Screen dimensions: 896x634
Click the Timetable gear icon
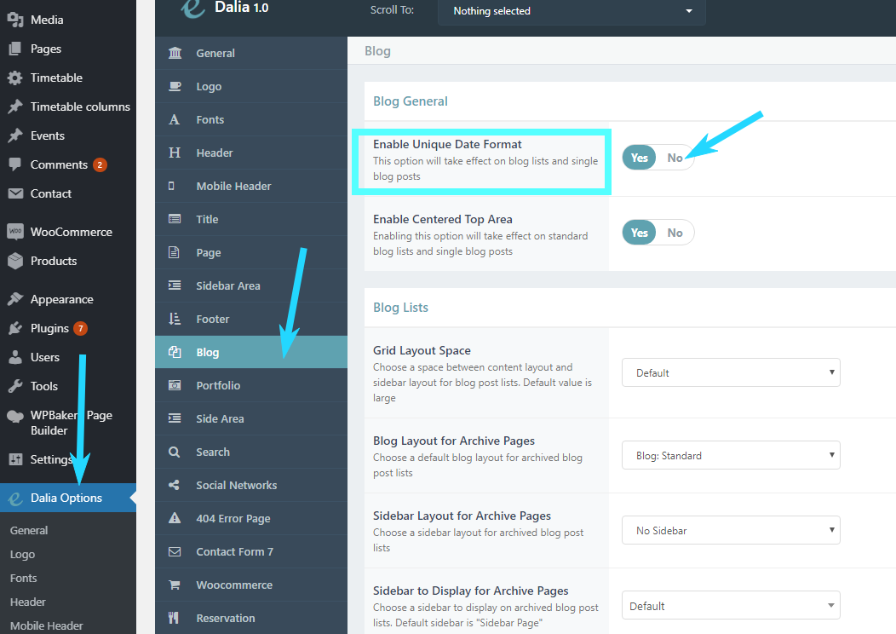click(x=15, y=78)
